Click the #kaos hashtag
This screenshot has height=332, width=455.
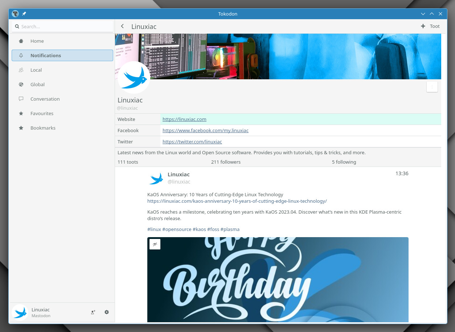(199, 229)
